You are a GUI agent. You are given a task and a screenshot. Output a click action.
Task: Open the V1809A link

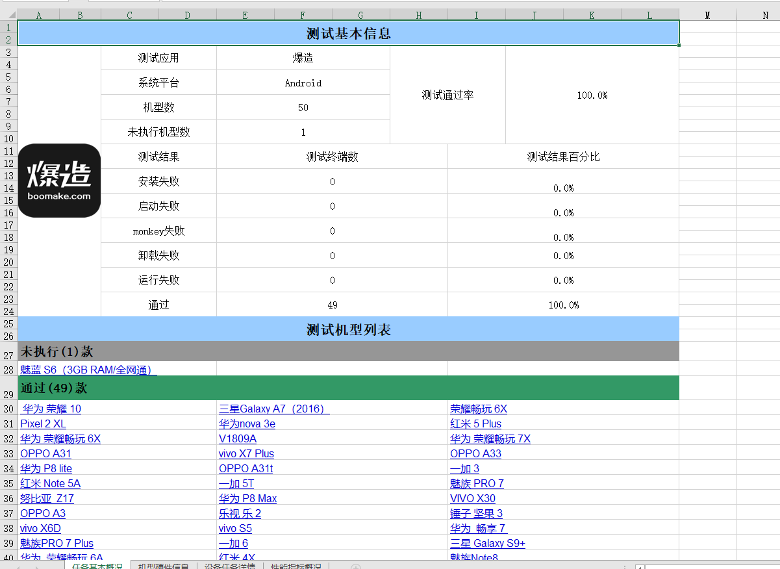(x=238, y=438)
